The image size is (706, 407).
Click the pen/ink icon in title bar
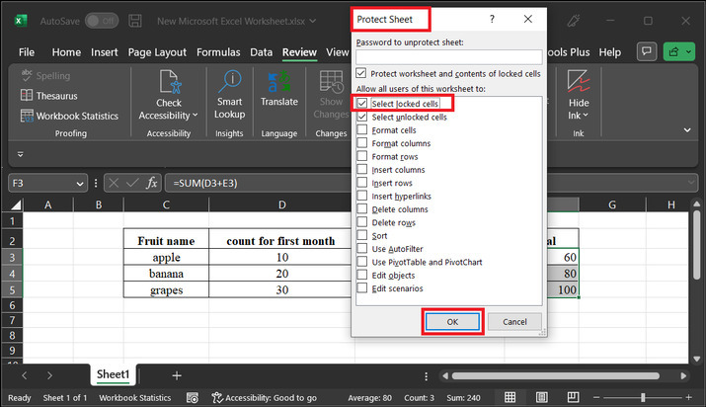coord(574,21)
